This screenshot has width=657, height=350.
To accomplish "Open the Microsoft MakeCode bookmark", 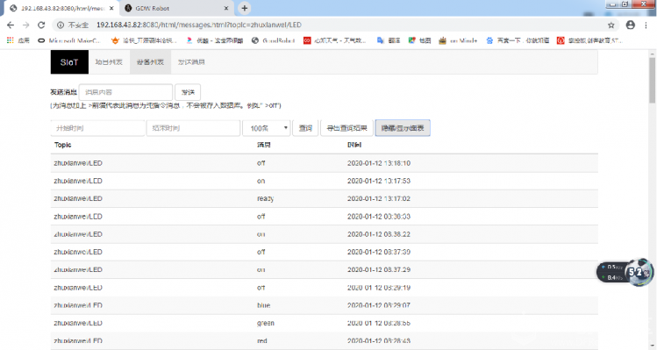I will pyautogui.click(x=69, y=40).
